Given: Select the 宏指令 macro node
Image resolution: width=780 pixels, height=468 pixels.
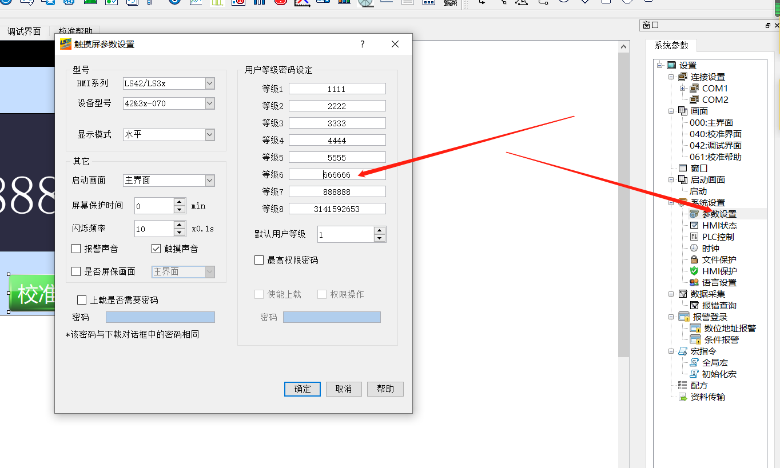Looking at the screenshot, I should (x=703, y=351).
